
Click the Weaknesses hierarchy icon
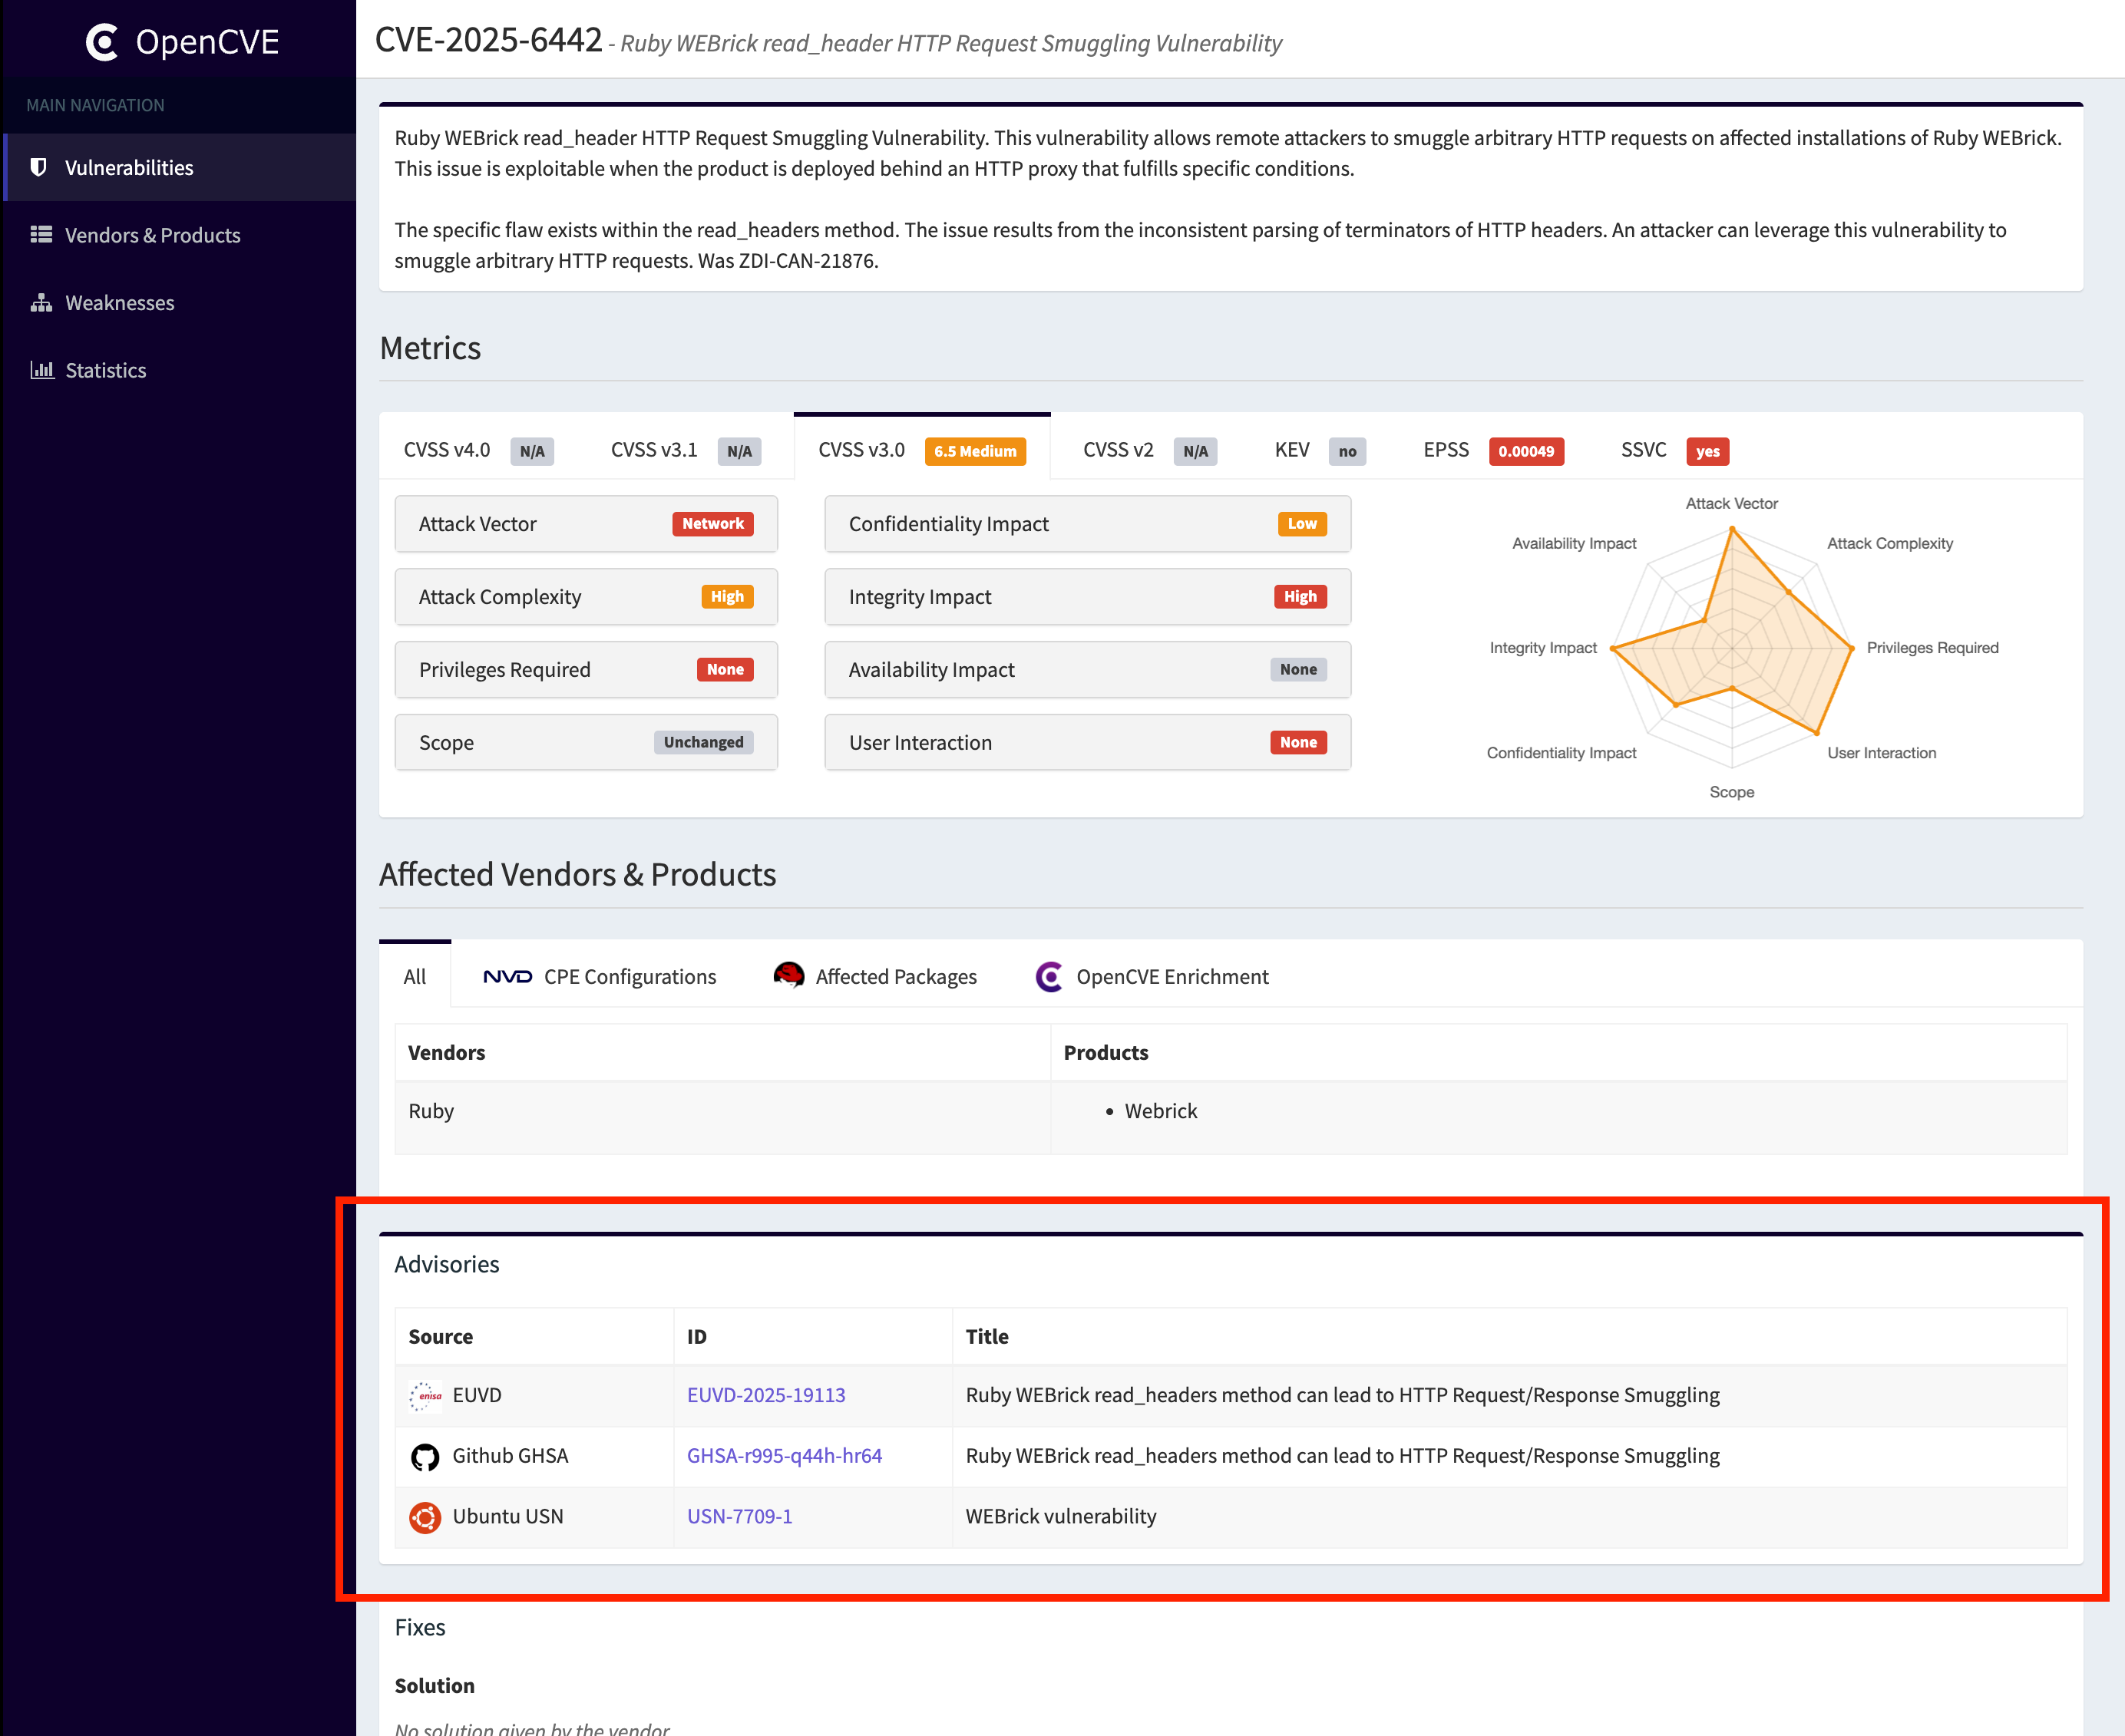(x=41, y=302)
